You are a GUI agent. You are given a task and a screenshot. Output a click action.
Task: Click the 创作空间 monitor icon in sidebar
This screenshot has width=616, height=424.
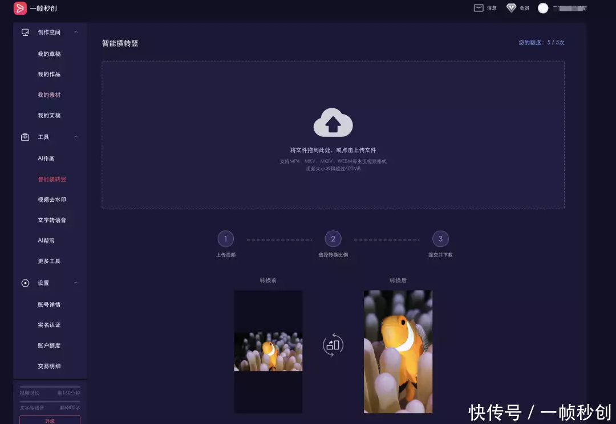(x=25, y=32)
